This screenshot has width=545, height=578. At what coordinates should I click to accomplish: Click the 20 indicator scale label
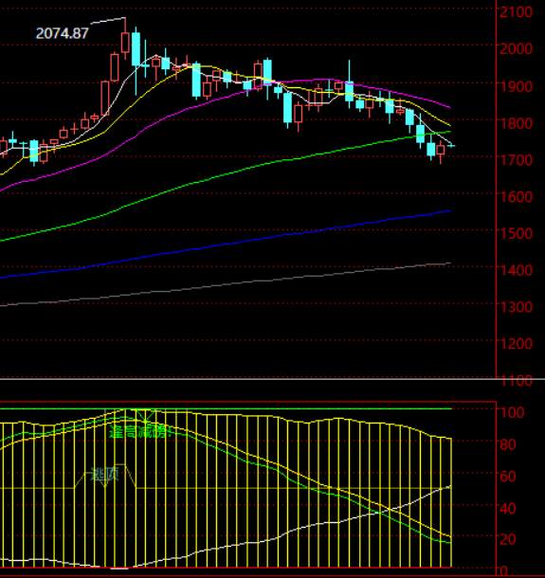[x=507, y=539]
